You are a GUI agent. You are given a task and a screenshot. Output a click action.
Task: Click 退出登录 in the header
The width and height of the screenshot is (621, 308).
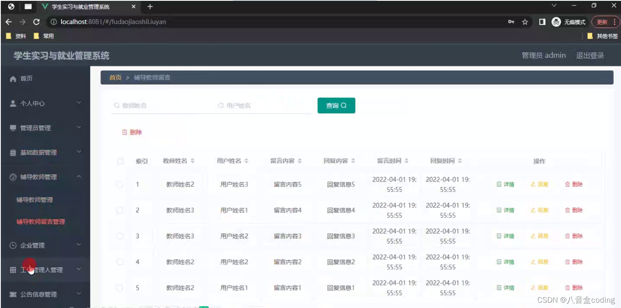[x=590, y=55]
